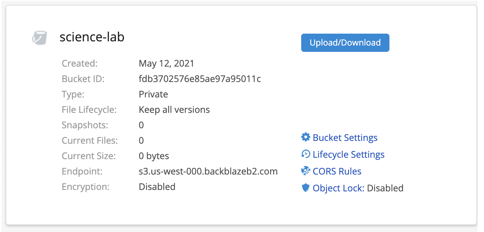The width and height of the screenshot is (484, 232).
Task: Open the Lifecycle Settings link
Action: [x=348, y=155]
